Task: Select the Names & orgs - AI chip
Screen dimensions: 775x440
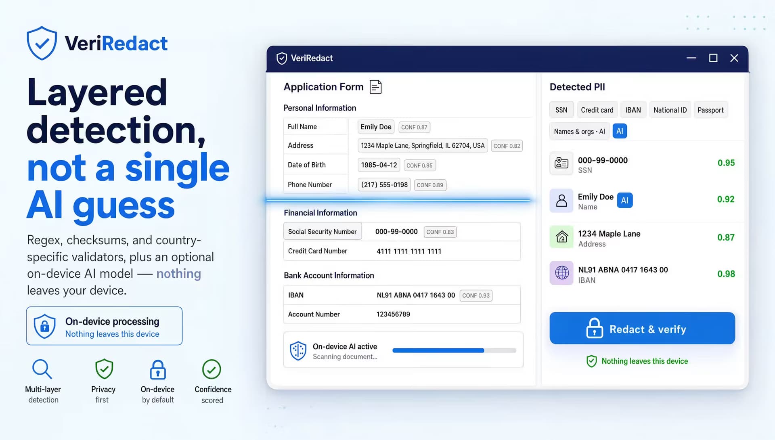Action: [579, 131]
